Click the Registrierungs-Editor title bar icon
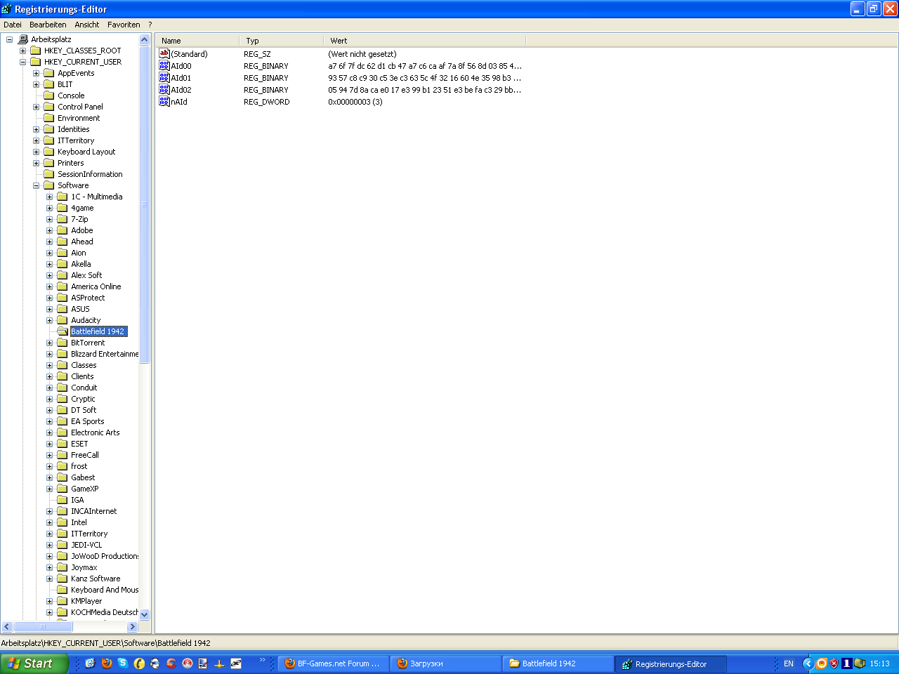Image resolution: width=899 pixels, height=674 pixels. (7, 9)
